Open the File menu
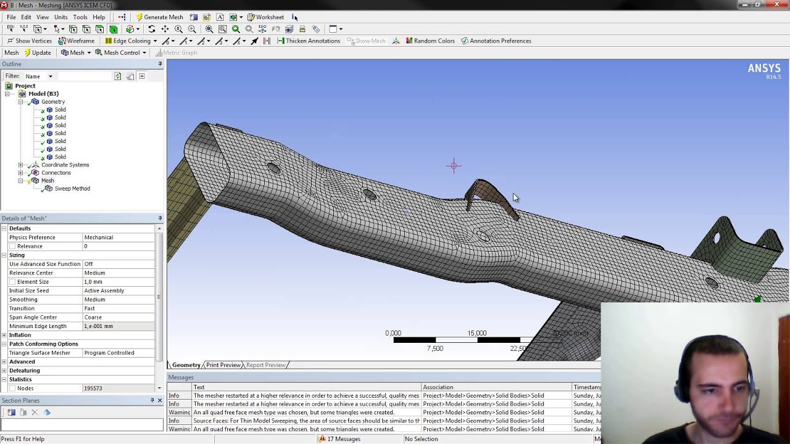Screen dimensions: 790x444 [11, 17]
